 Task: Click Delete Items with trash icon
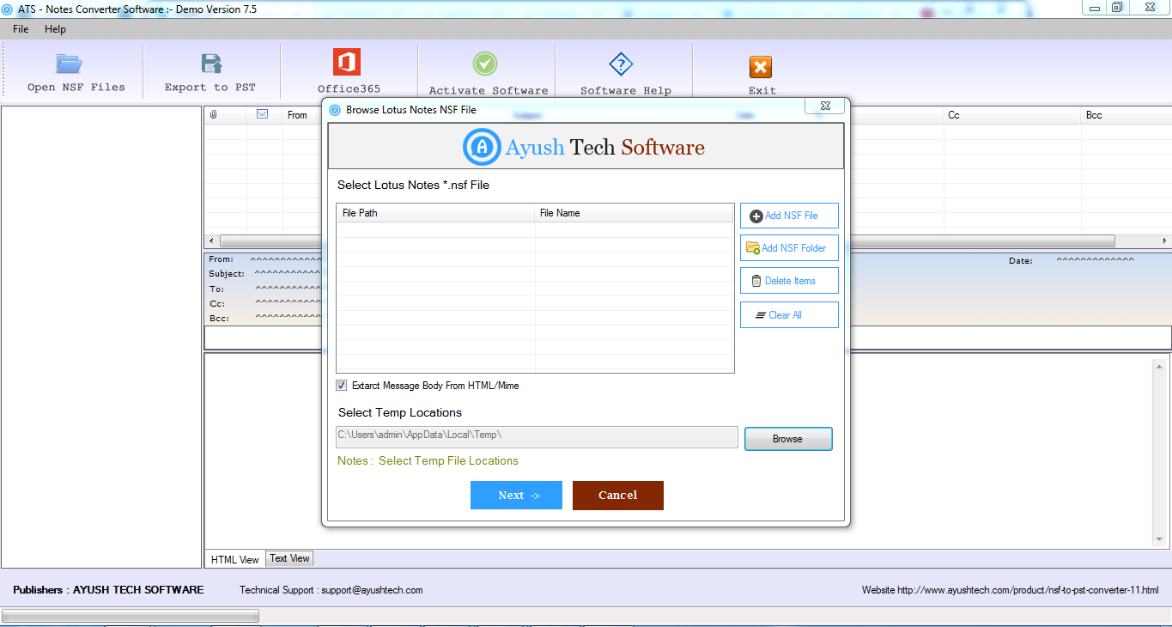tap(789, 281)
